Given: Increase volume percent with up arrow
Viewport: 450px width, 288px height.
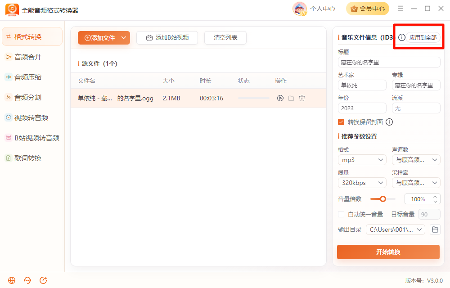Looking at the screenshot, I should (435, 197).
